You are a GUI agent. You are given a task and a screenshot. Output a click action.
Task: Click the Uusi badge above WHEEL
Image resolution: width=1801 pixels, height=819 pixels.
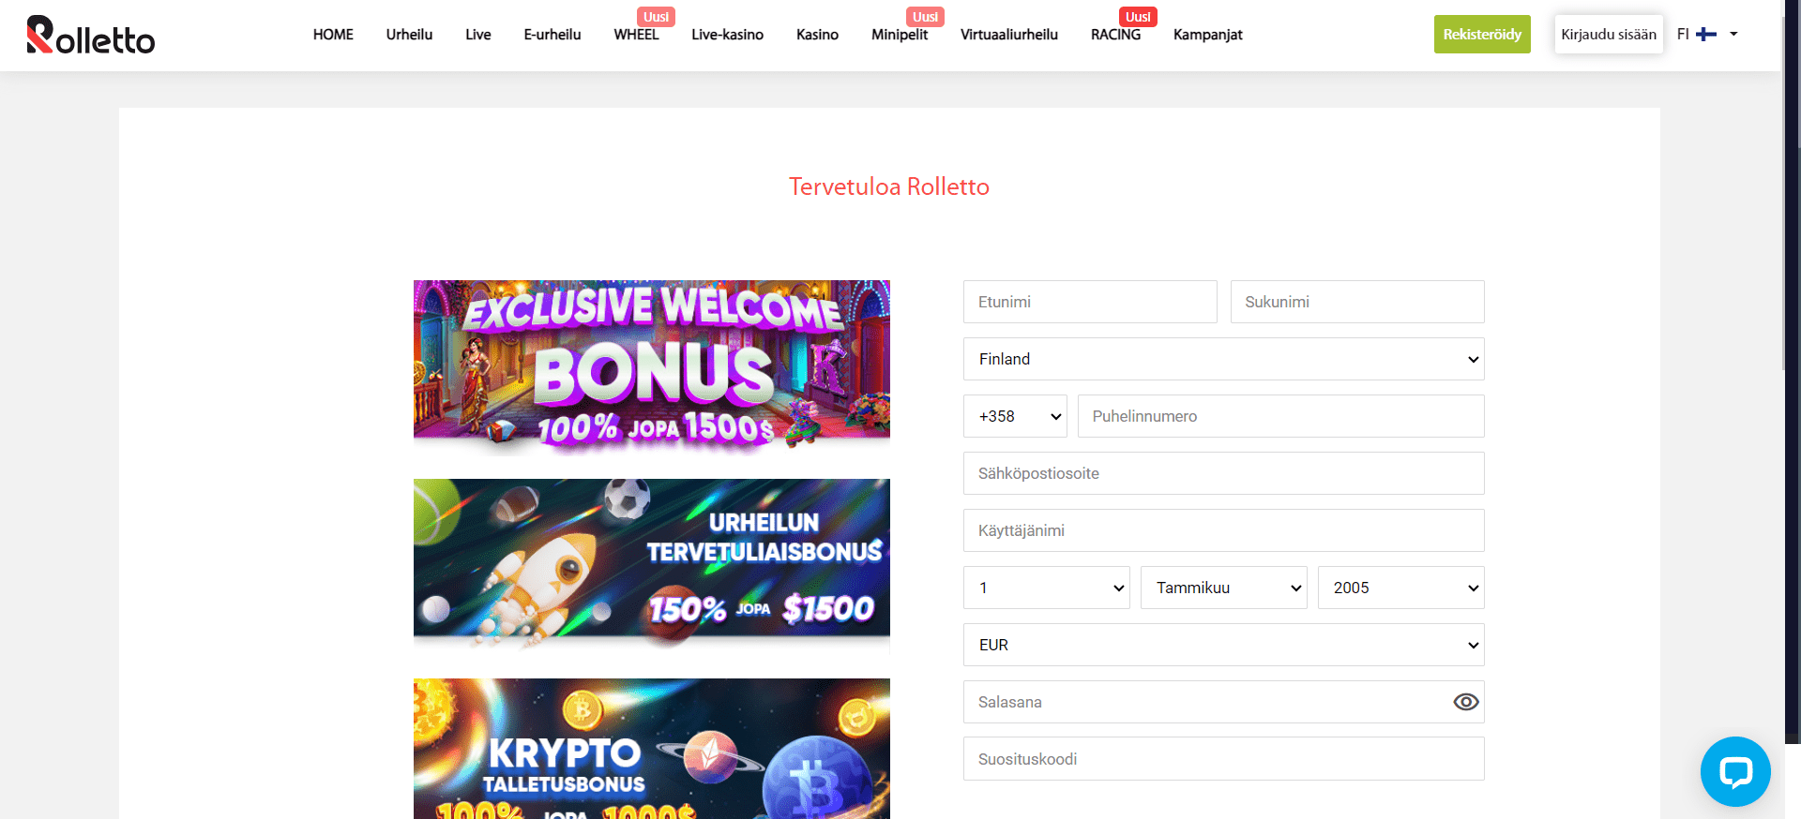click(x=656, y=17)
